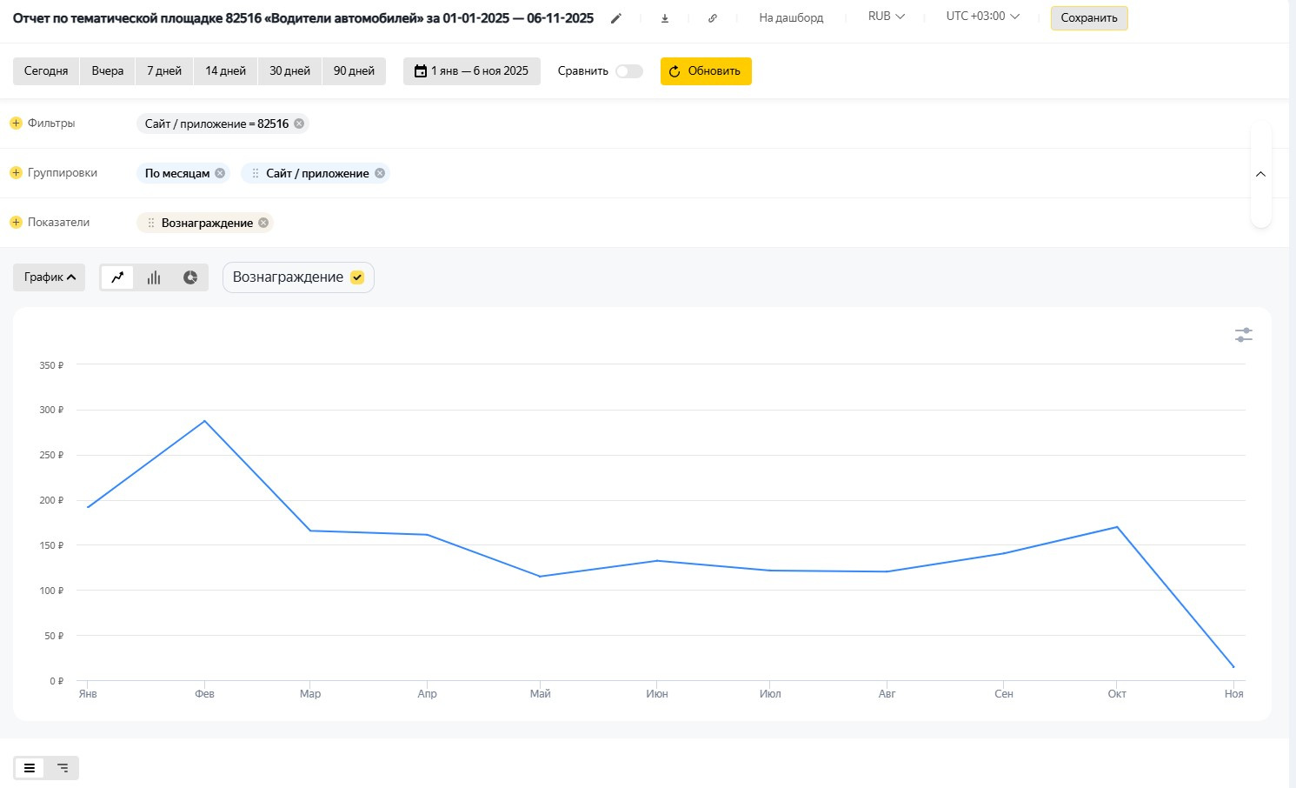Click the pencil icon to edit report title

(616, 18)
